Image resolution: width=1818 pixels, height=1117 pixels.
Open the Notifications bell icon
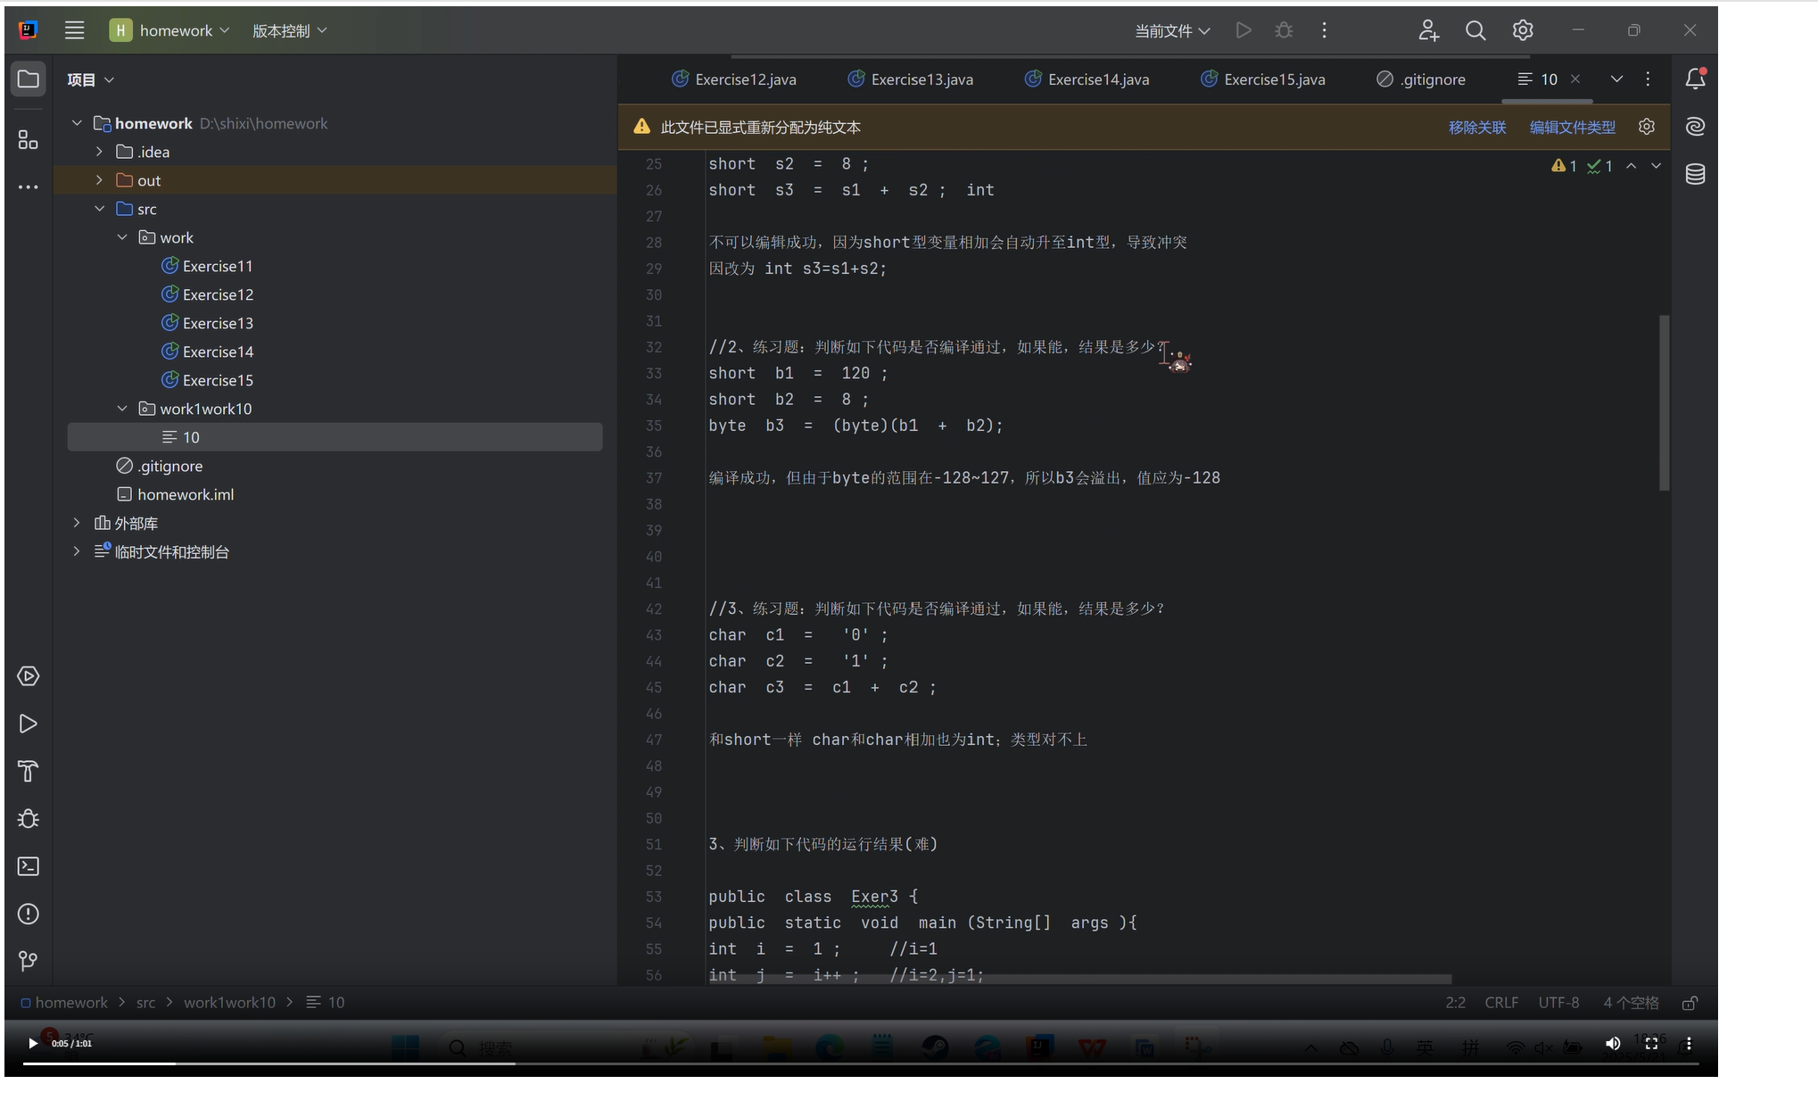click(x=1695, y=79)
